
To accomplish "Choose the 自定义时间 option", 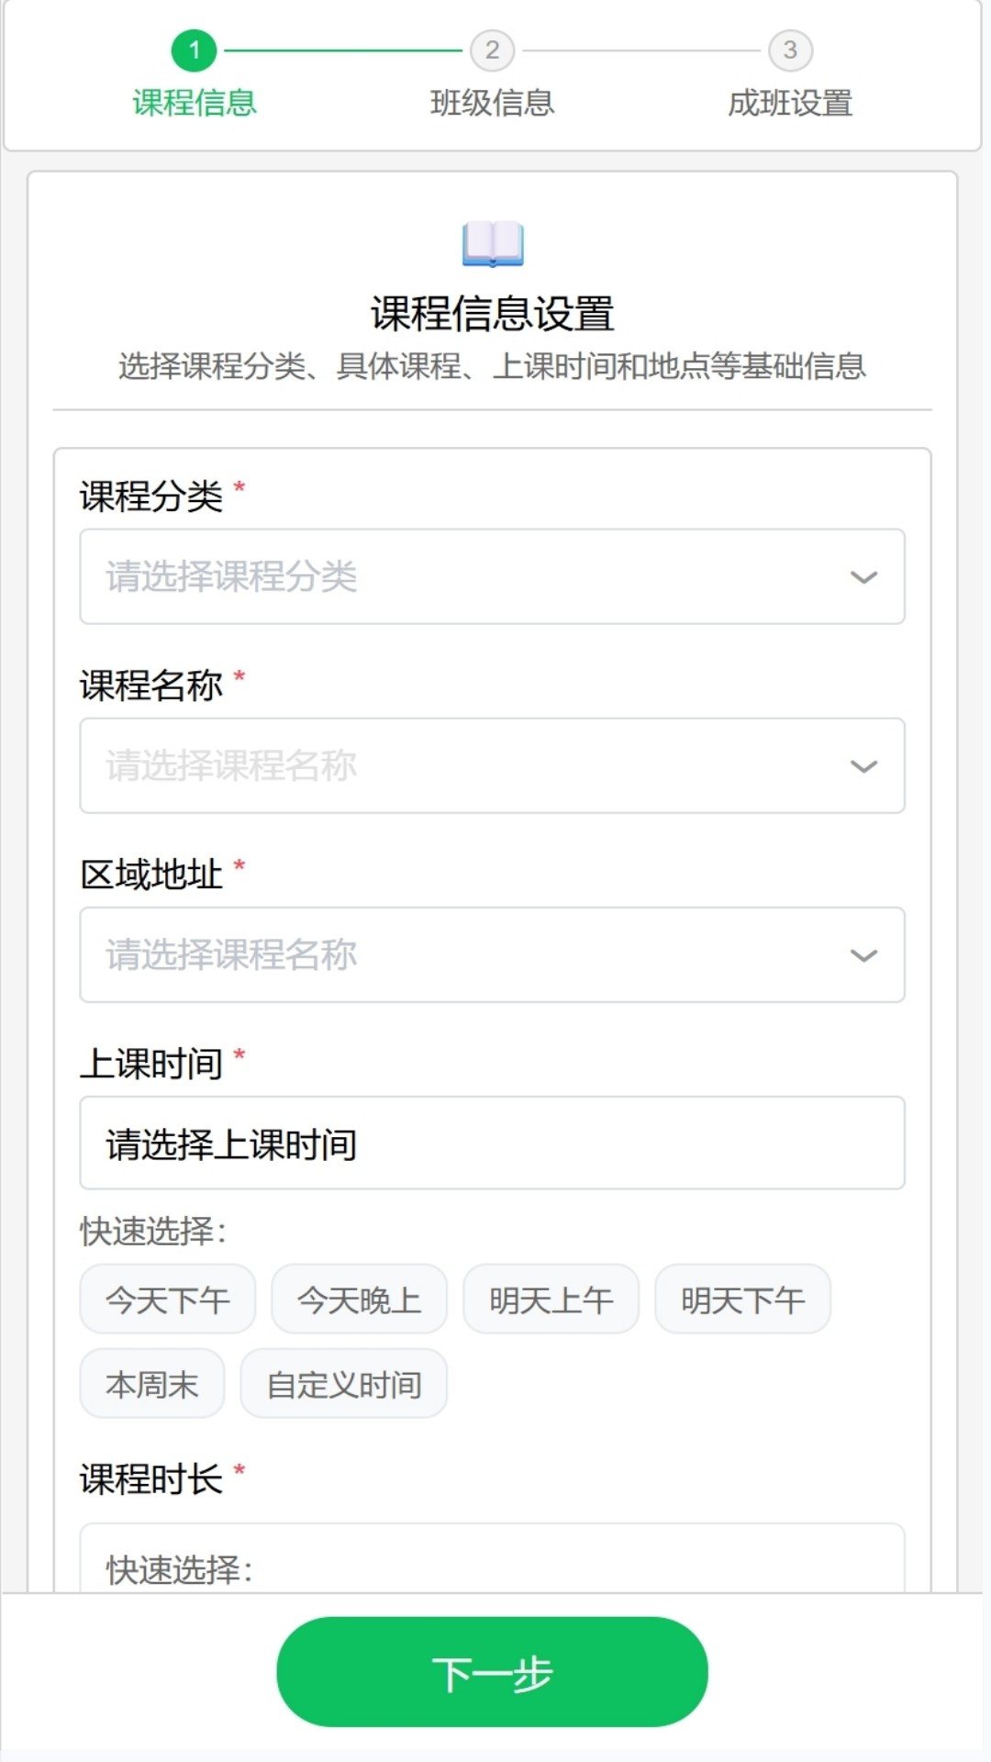I will point(343,1383).
